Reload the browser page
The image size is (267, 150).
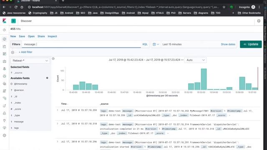pyautogui.click(x=16, y=7)
